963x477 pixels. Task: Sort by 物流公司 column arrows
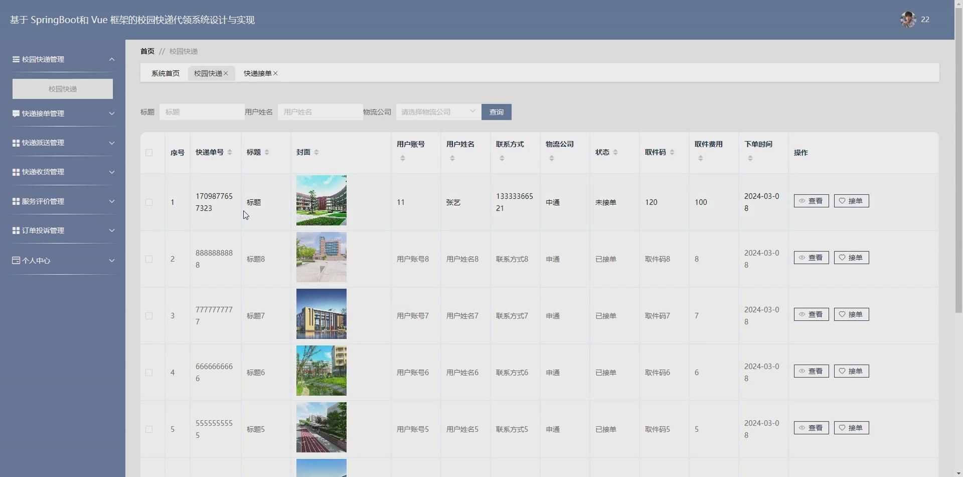click(x=552, y=158)
